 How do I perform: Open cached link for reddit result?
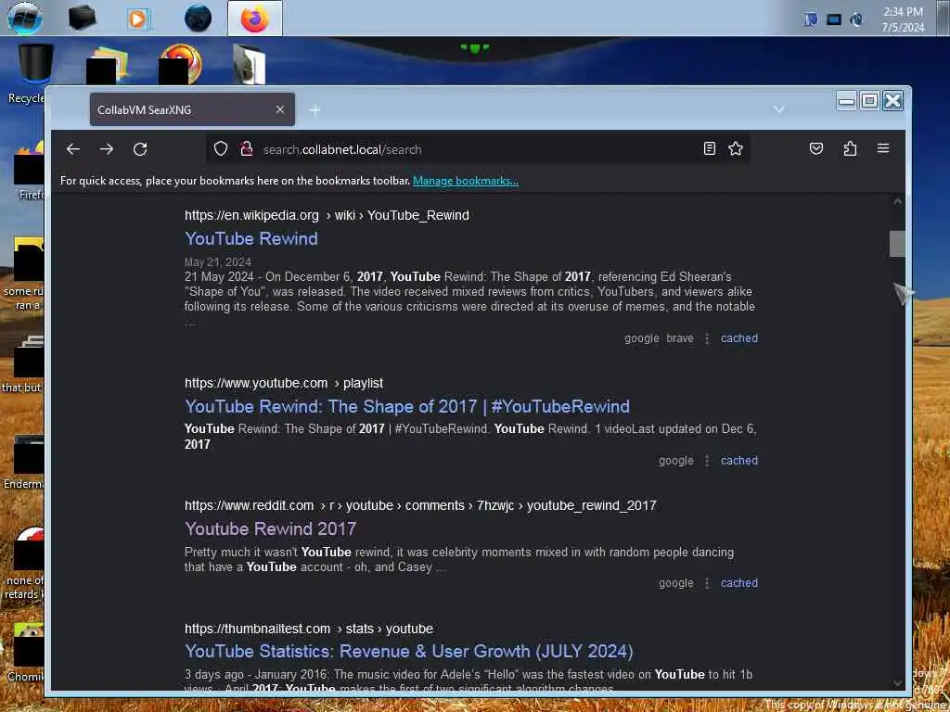739,583
